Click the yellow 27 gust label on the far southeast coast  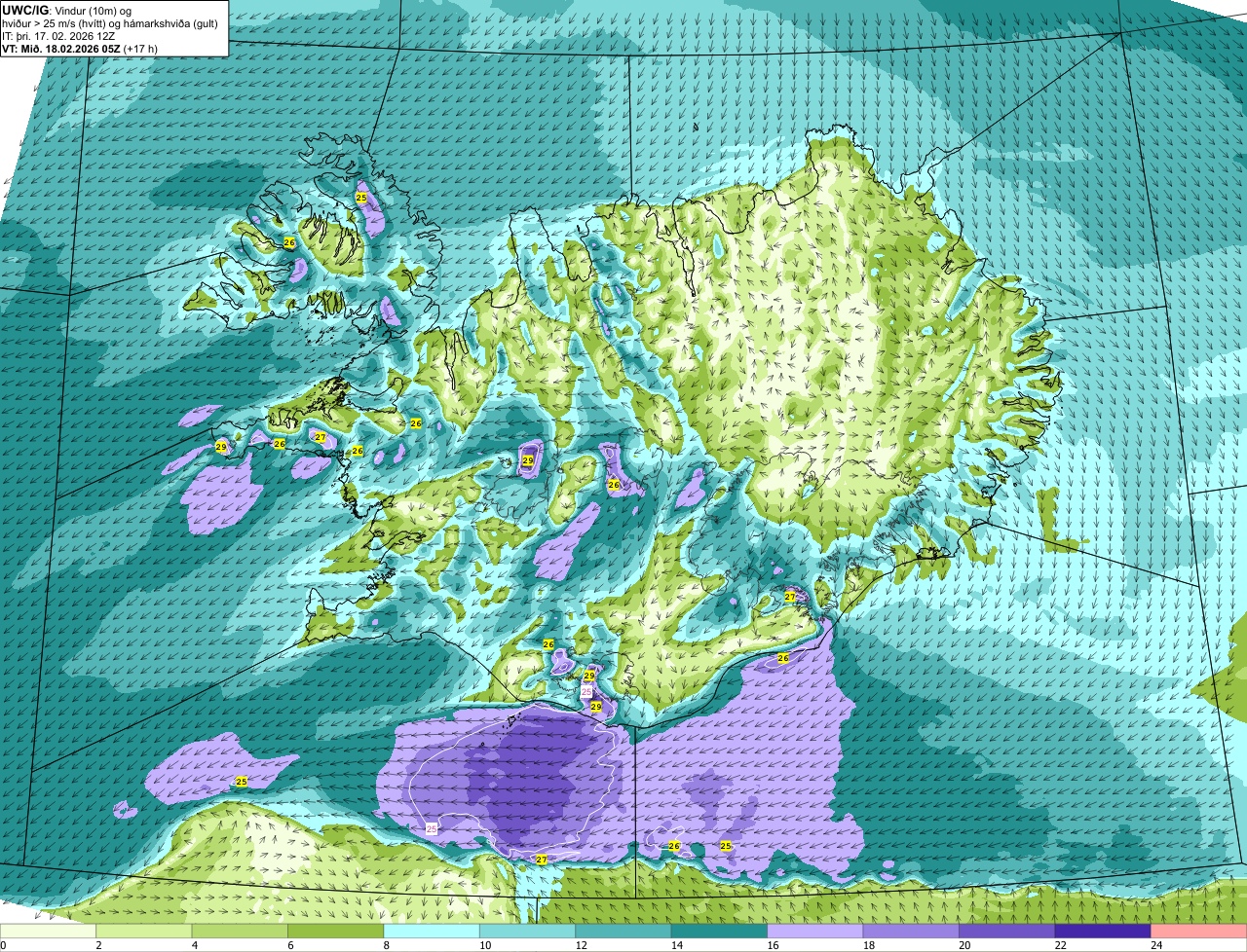coord(790,597)
